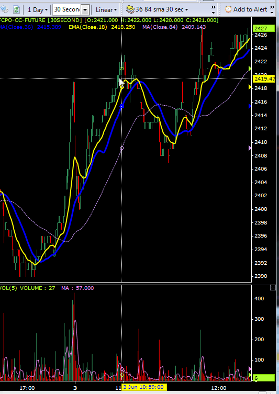Expand overflow chevron beside template dropdown
279x394 pixels.
coord(213,9)
